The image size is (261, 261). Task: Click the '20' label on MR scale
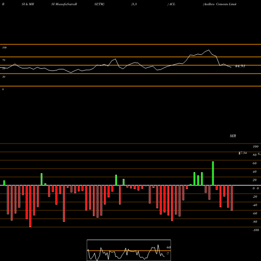(x=254, y=180)
